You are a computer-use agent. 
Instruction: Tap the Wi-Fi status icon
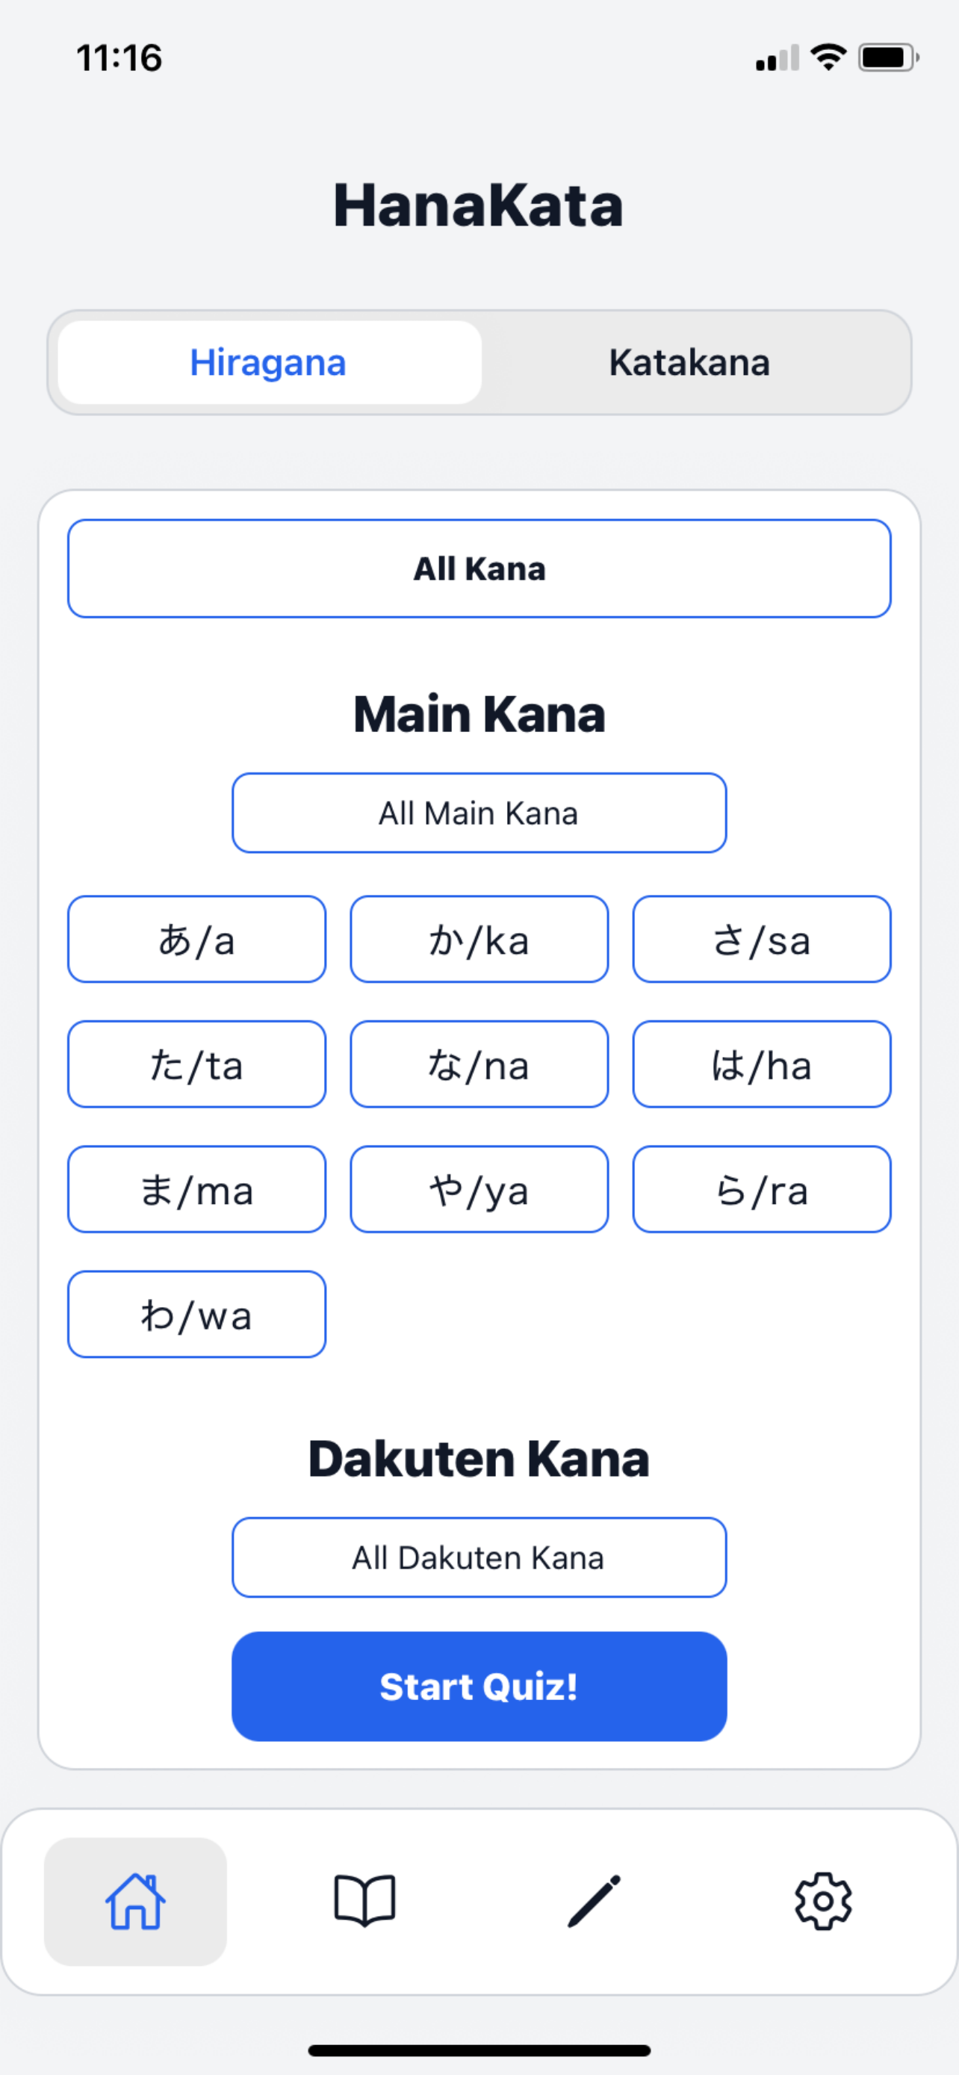(x=828, y=58)
